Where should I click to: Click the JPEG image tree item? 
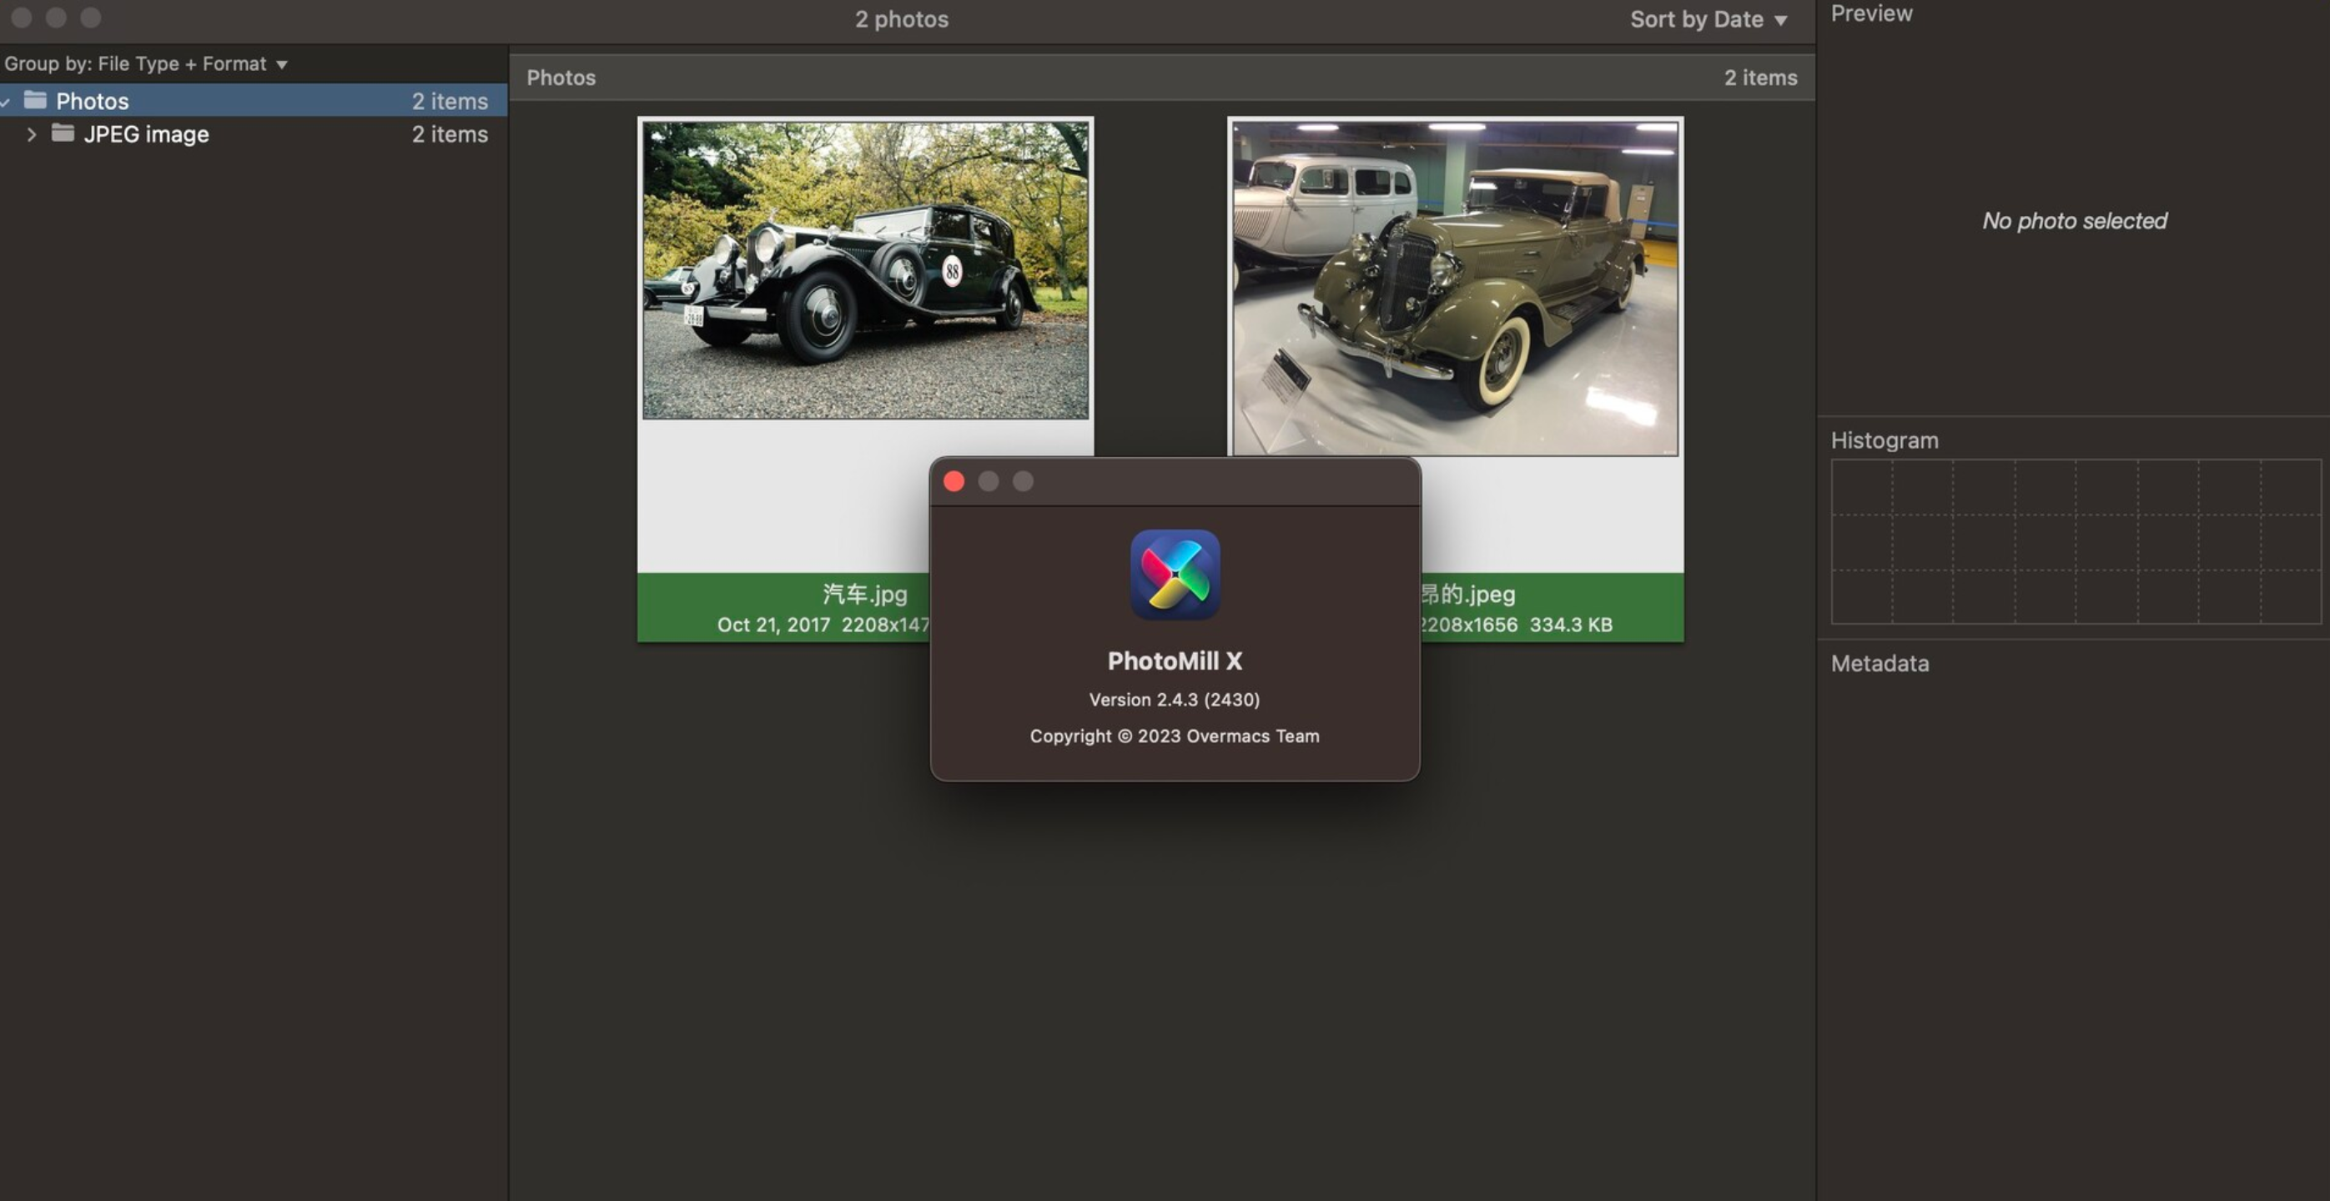point(145,132)
